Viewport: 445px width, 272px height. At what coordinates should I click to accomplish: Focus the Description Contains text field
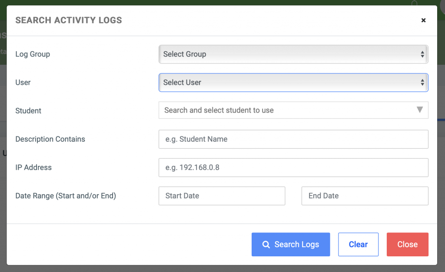pos(293,139)
